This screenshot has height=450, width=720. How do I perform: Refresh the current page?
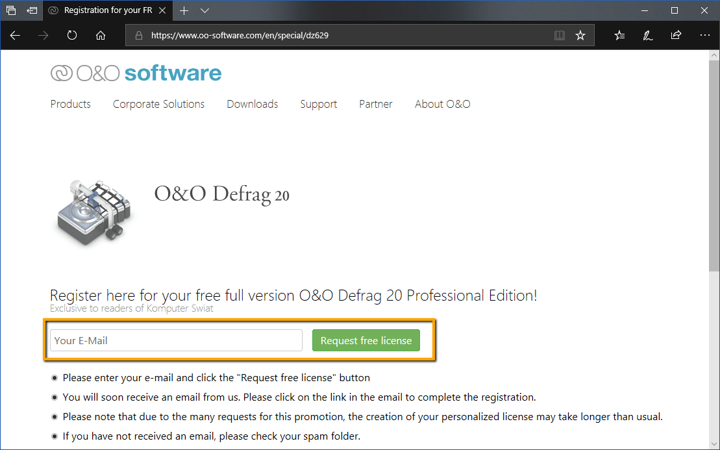tap(72, 35)
